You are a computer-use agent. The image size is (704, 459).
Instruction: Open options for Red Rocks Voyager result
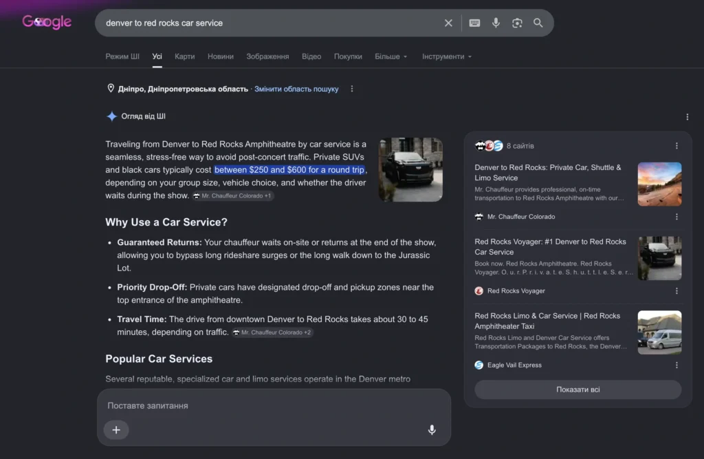tap(676, 291)
